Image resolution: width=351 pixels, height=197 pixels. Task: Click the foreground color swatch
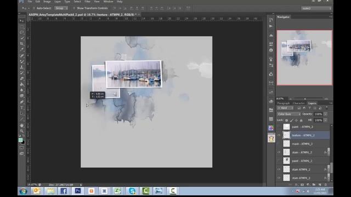(20, 140)
